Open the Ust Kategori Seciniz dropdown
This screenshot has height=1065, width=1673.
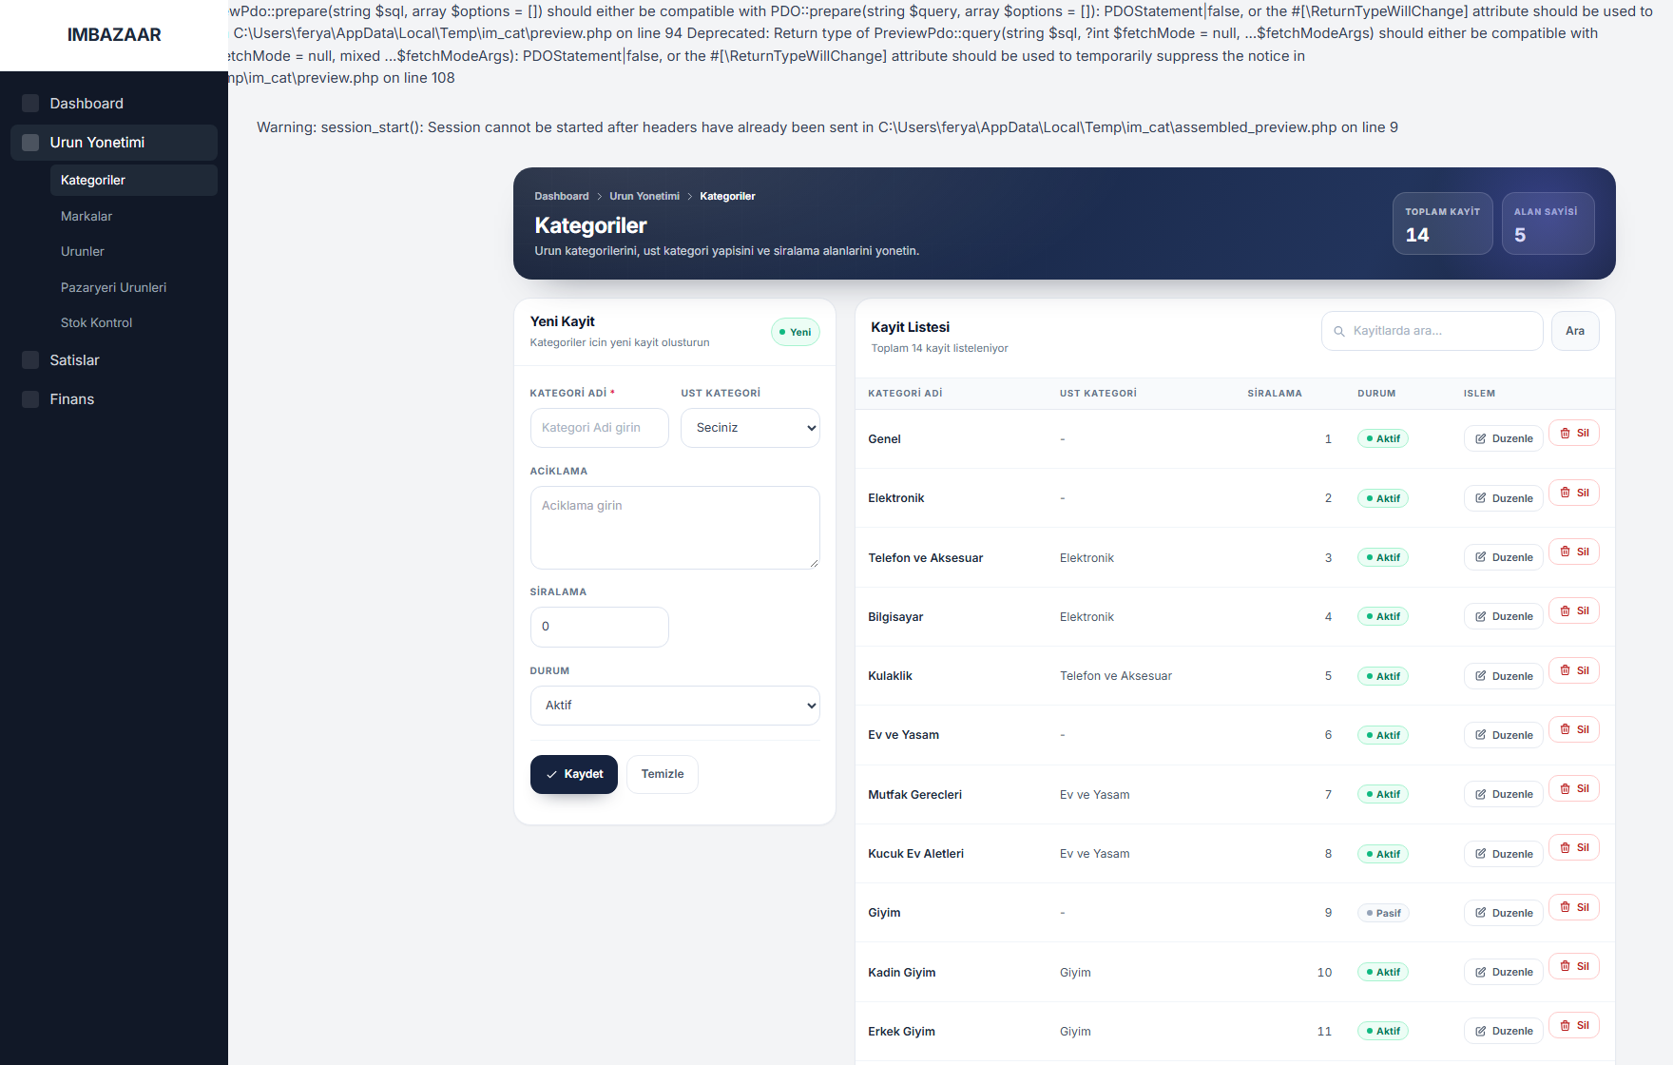point(750,428)
